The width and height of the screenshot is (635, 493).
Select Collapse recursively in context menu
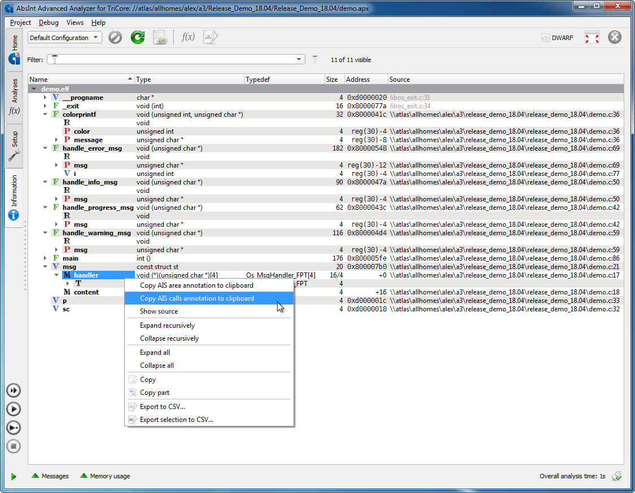coord(209,338)
